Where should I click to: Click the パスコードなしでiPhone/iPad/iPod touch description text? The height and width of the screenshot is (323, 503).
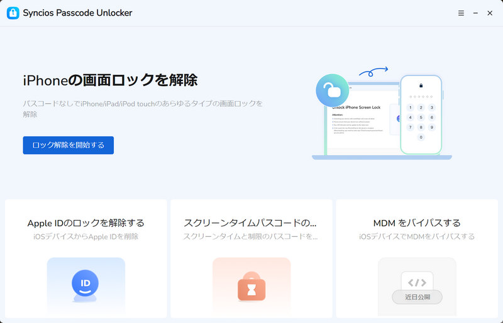pos(143,109)
